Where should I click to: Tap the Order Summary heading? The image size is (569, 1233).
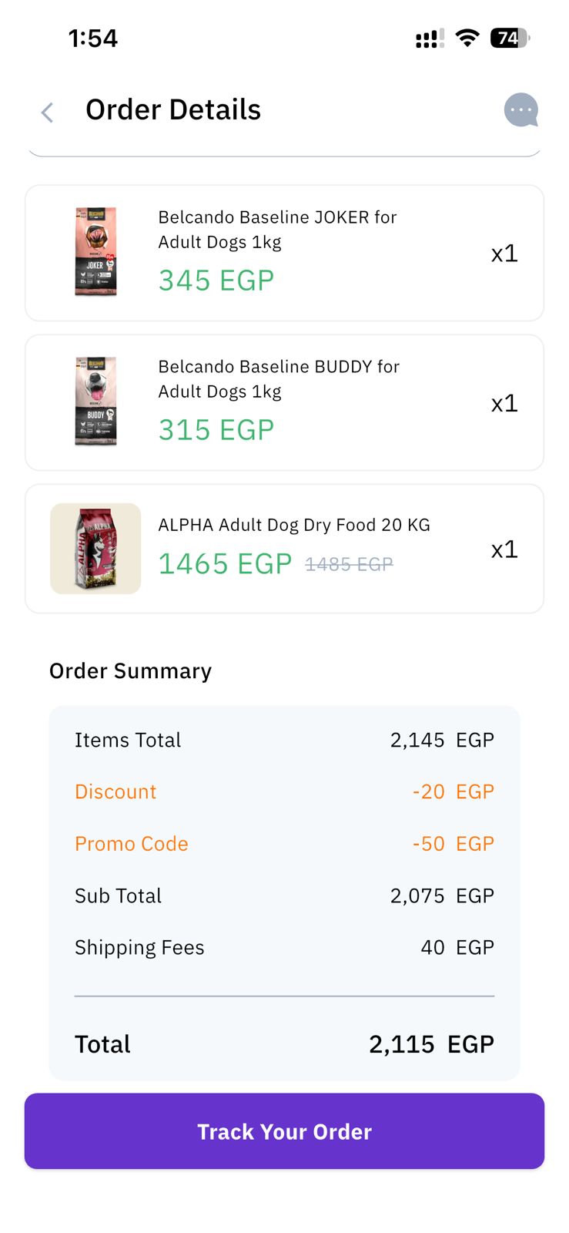[130, 671]
